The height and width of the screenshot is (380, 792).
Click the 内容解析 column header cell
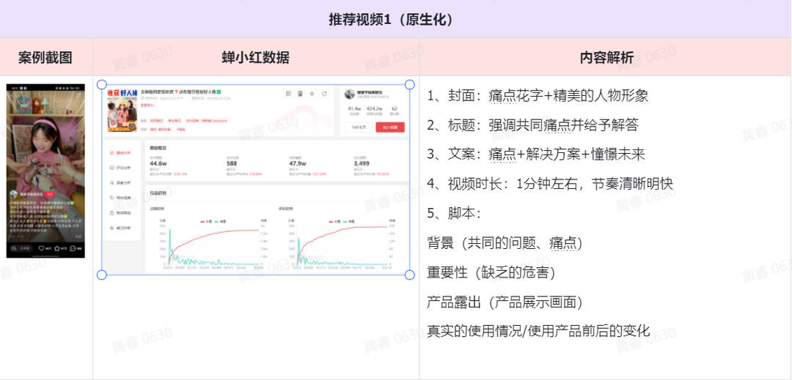[606, 57]
